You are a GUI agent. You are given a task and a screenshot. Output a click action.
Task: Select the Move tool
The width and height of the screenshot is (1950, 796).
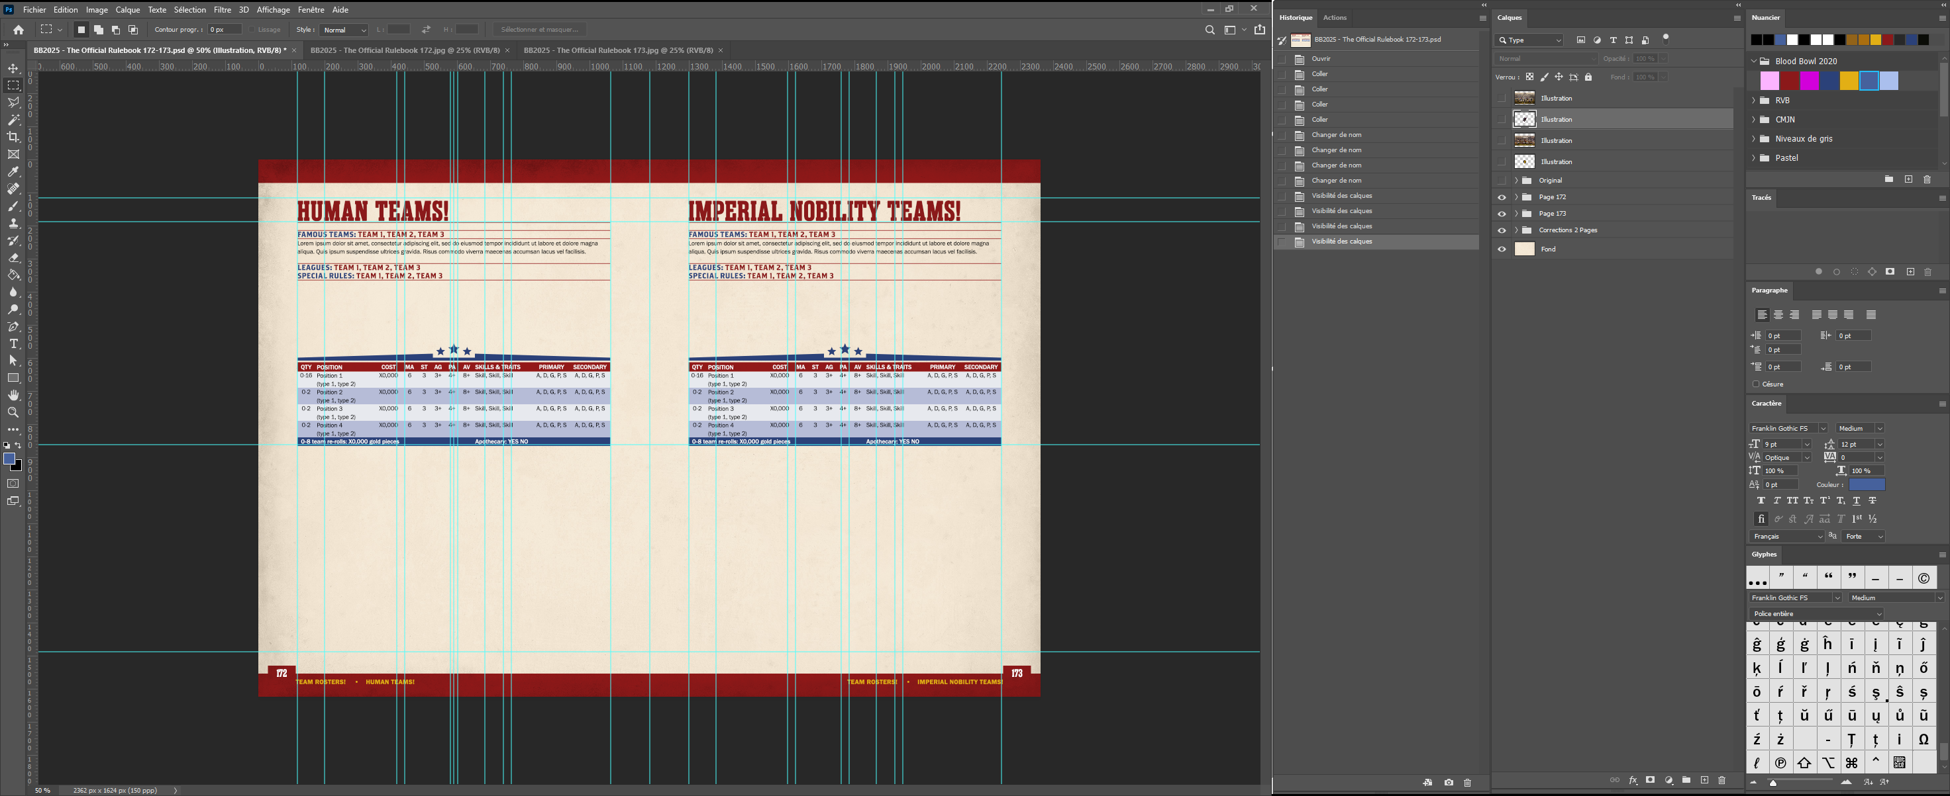click(13, 69)
